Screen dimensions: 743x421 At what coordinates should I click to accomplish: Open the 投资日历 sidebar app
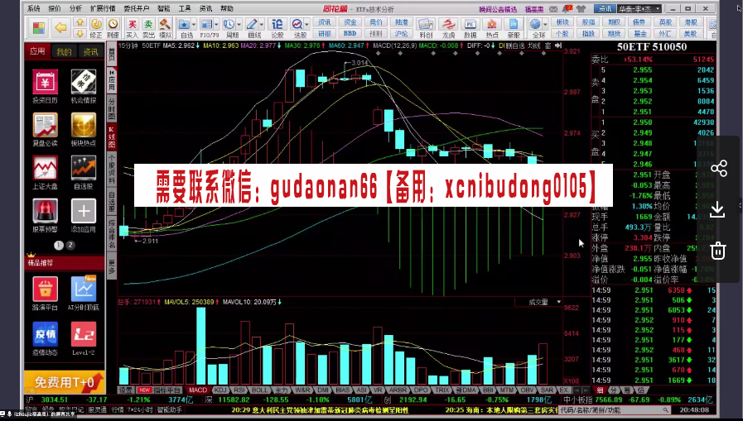[x=45, y=86]
